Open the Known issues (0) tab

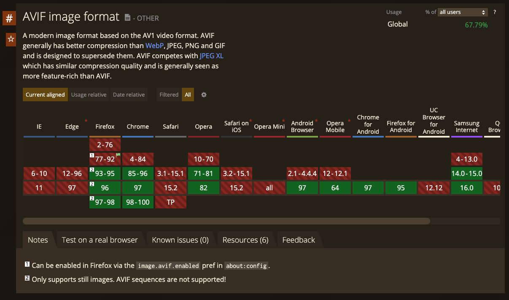tap(180, 240)
